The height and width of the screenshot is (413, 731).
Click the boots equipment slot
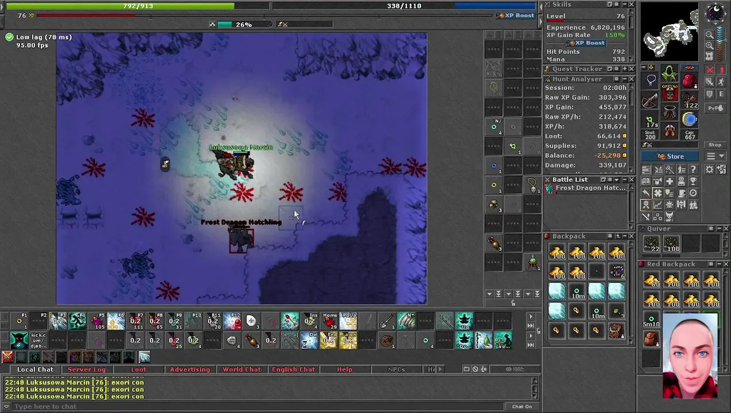click(670, 131)
